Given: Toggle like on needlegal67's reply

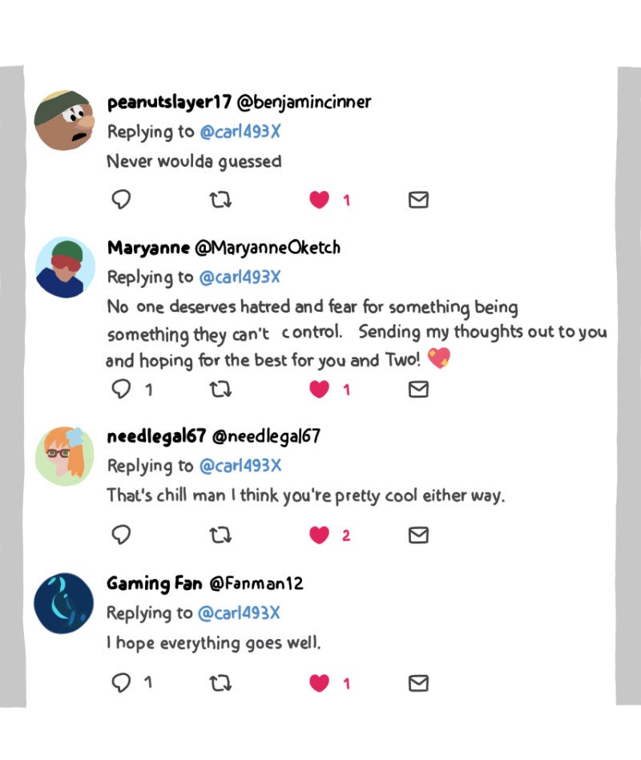Looking at the screenshot, I should (x=320, y=535).
